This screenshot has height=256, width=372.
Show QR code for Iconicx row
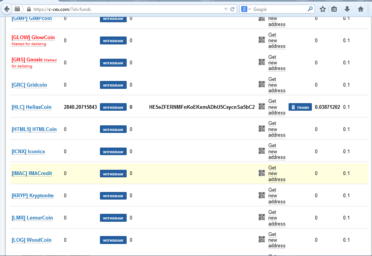[x=262, y=151]
